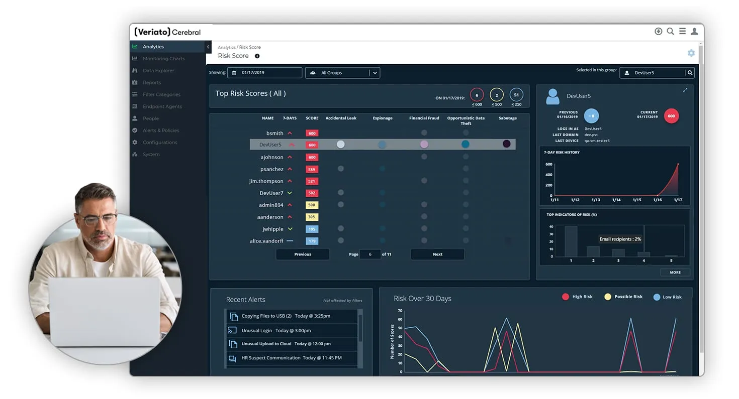This screenshot has height=399, width=739.
Task: Click the Risk Score info icon
Action: 257,56
